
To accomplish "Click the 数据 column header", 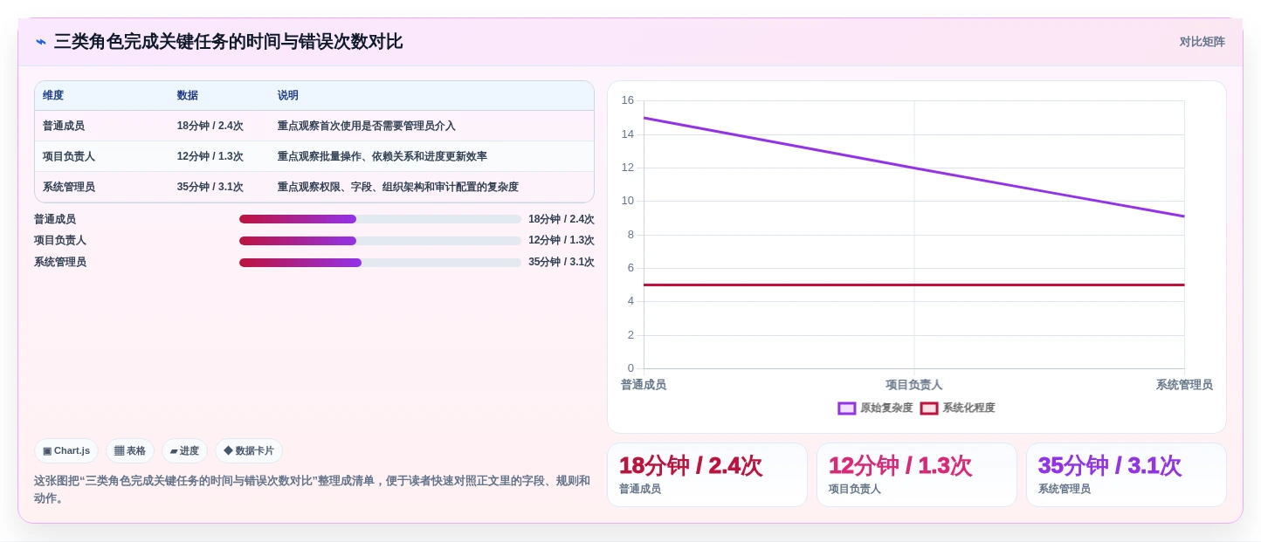I will (188, 95).
